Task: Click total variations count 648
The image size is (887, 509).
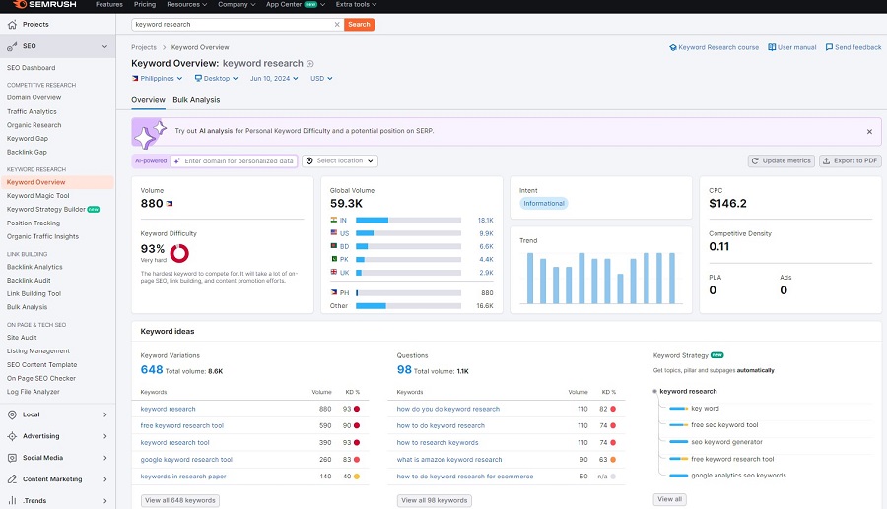Action: point(152,370)
